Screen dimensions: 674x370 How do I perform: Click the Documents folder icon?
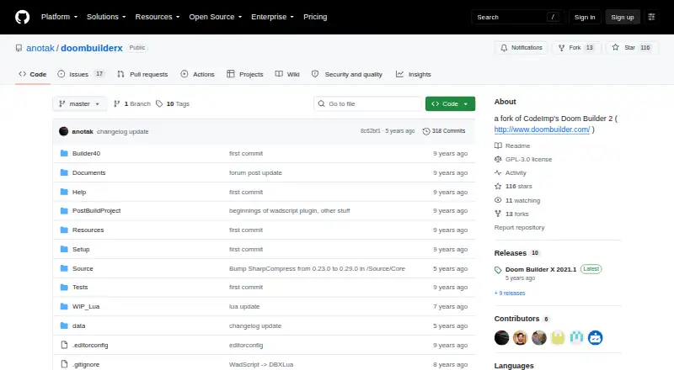click(64, 172)
